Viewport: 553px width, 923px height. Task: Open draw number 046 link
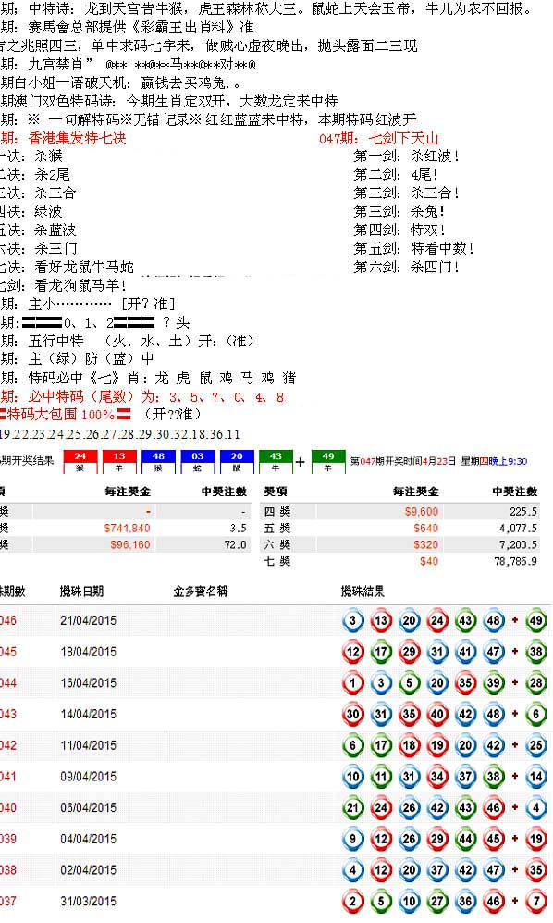[8, 620]
